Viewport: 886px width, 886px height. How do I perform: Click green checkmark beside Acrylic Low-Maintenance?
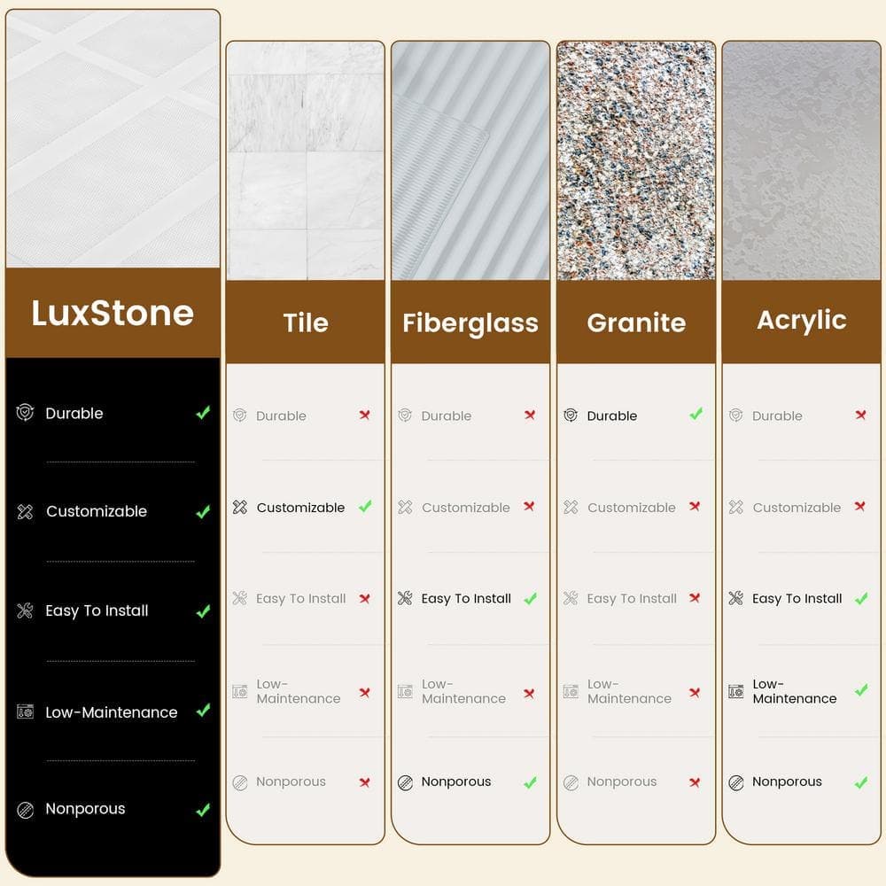[x=861, y=690]
